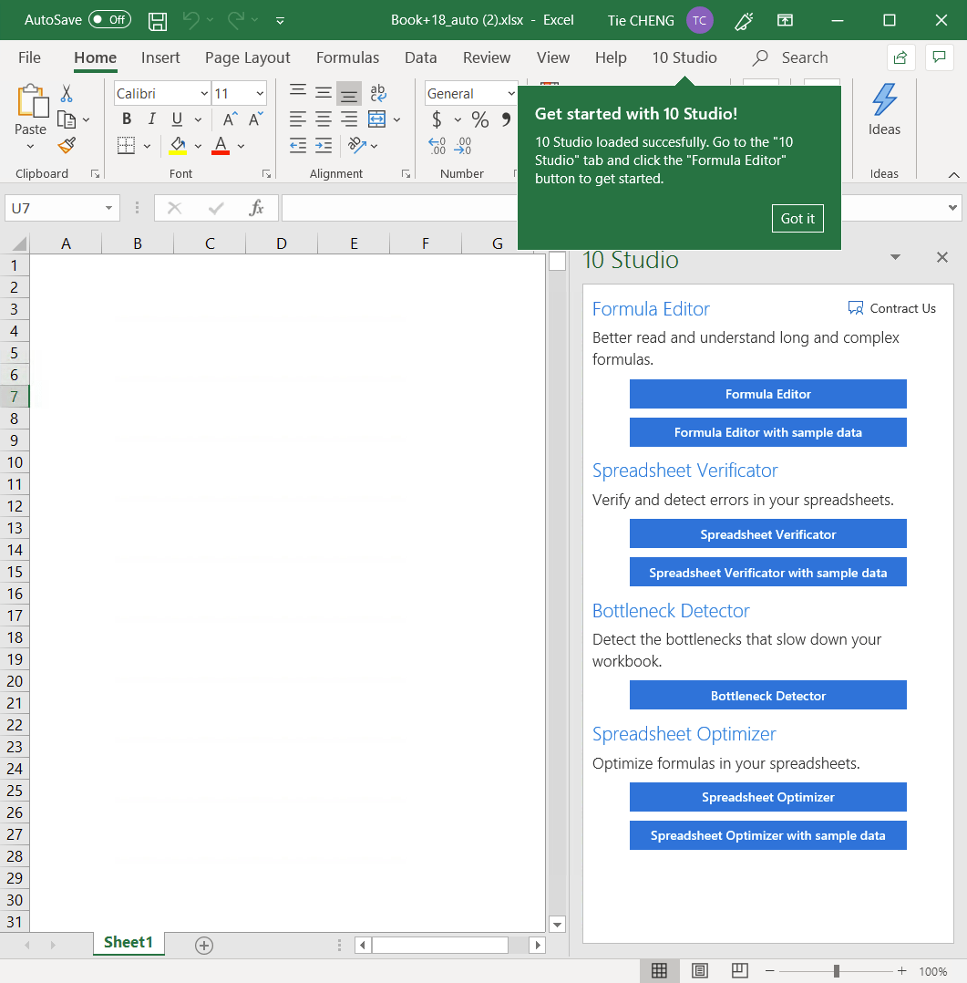Open the Spreadsheet Verificator button

coord(767,534)
